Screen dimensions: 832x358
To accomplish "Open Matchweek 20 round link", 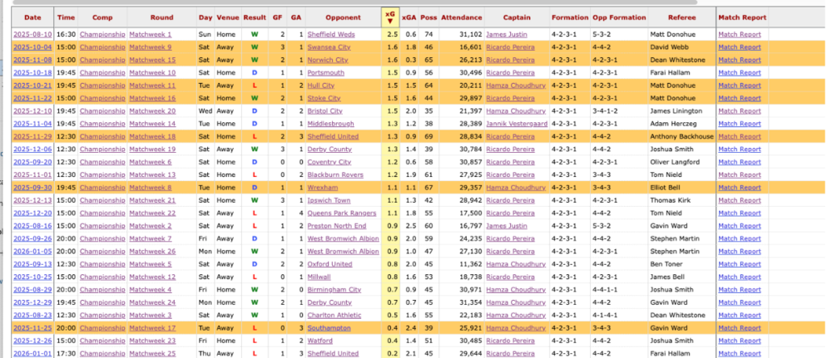I will (152, 110).
